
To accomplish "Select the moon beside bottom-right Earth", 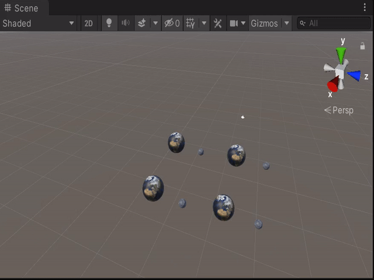I will click(258, 224).
